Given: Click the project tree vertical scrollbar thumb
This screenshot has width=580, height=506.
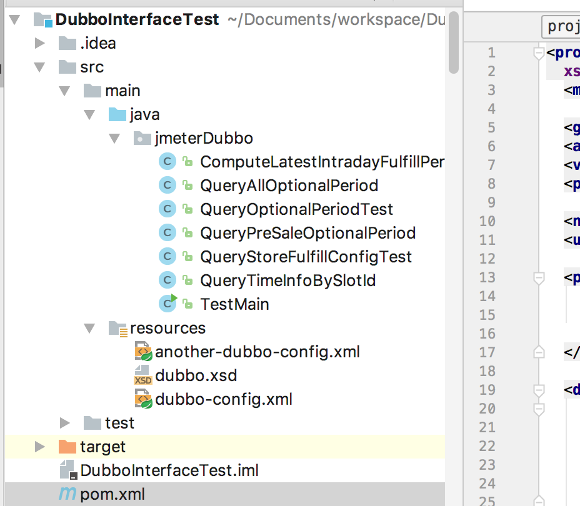Looking at the screenshot, I should click(x=454, y=42).
